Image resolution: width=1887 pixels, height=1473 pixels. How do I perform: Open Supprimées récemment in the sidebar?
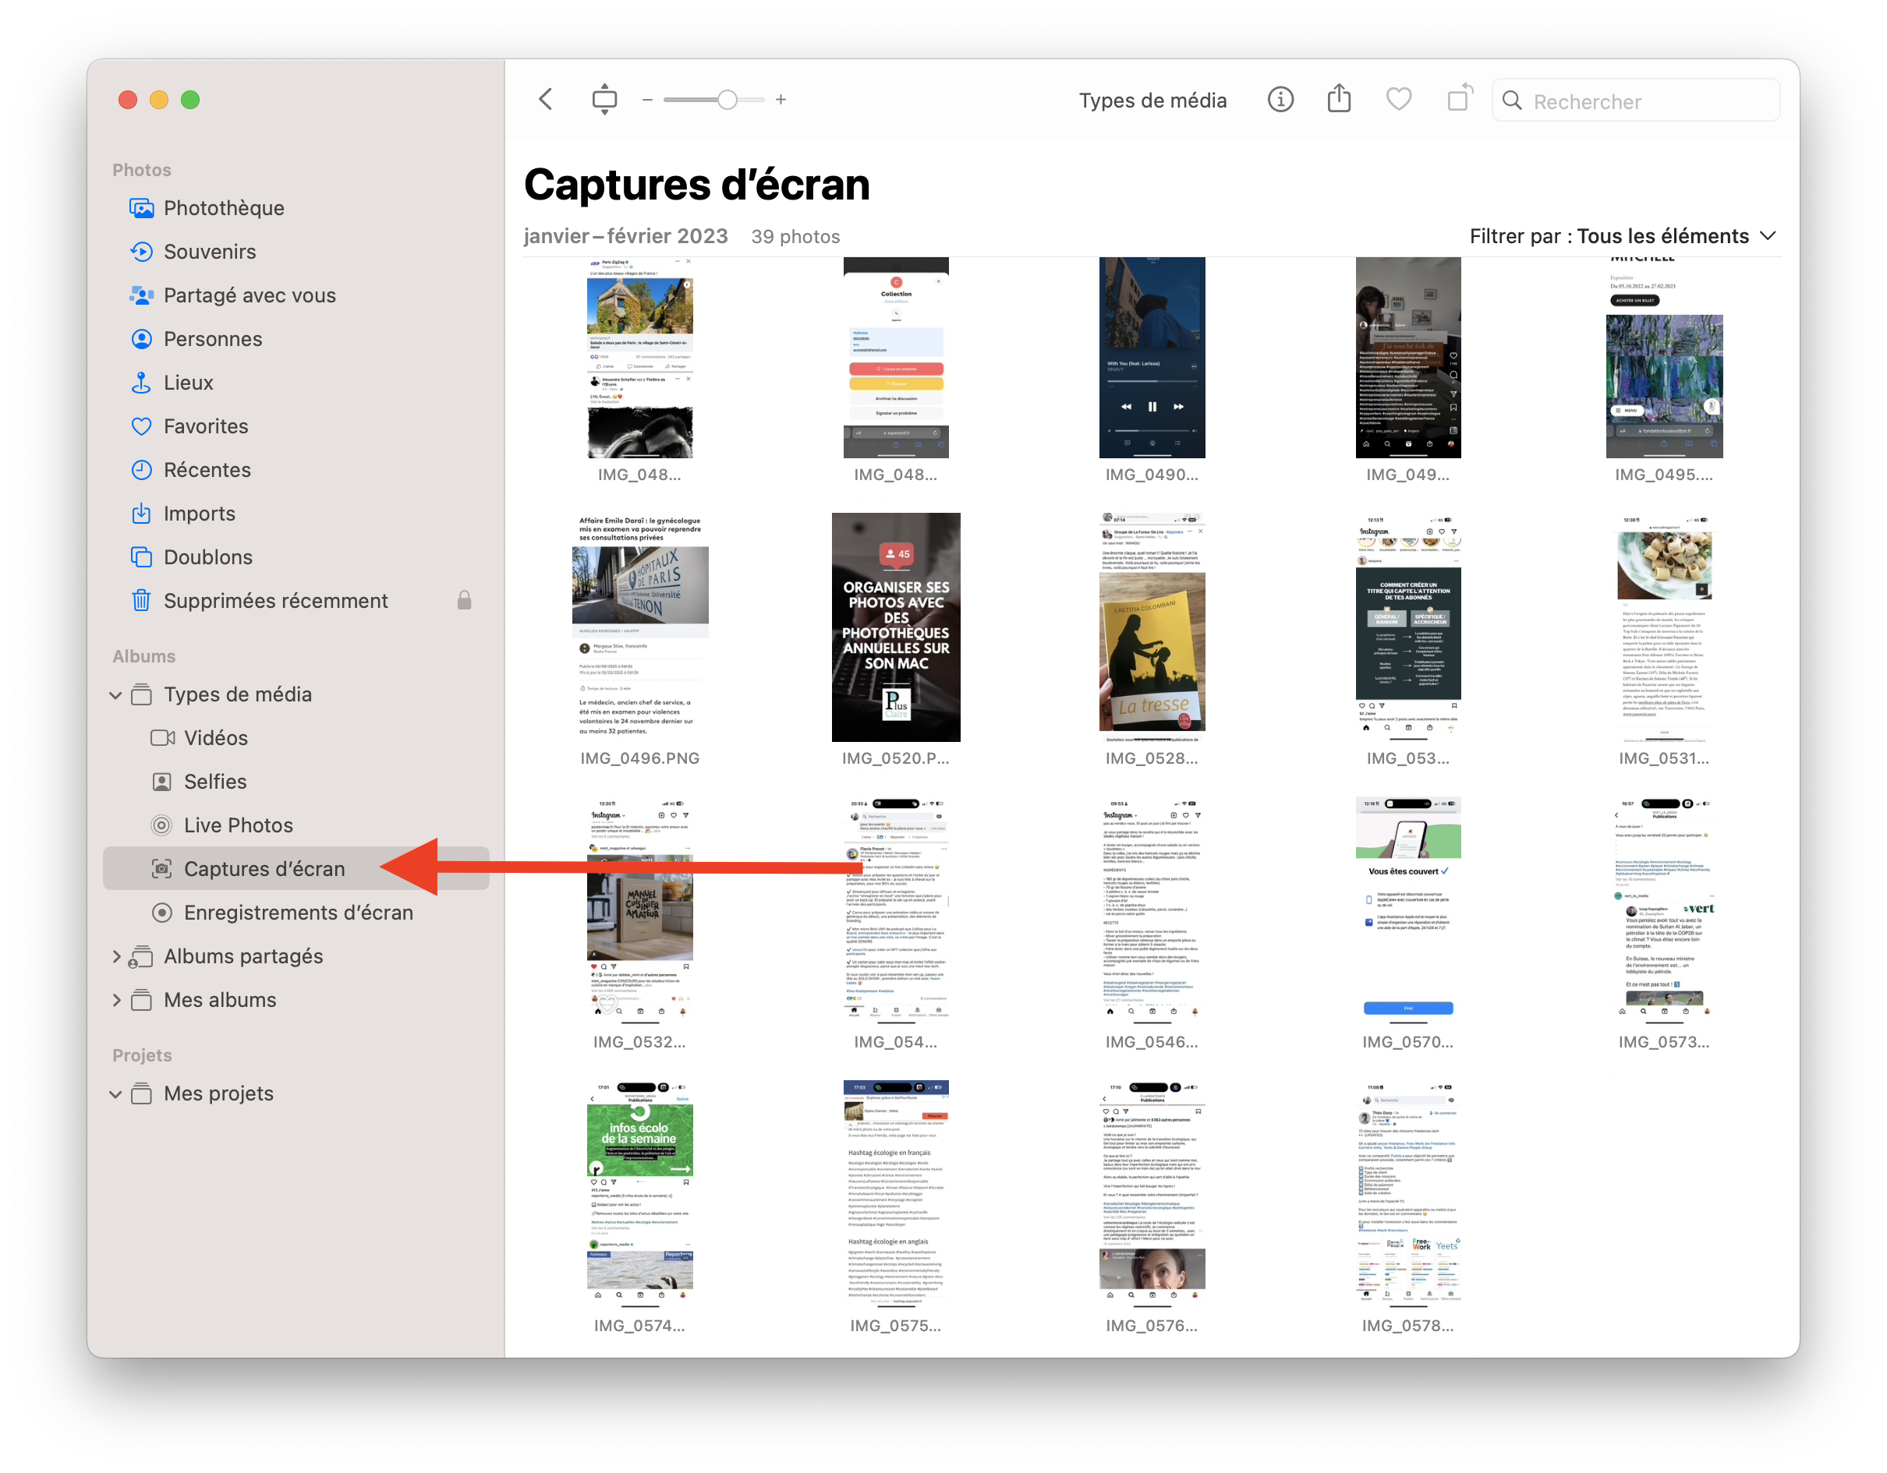point(274,601)
